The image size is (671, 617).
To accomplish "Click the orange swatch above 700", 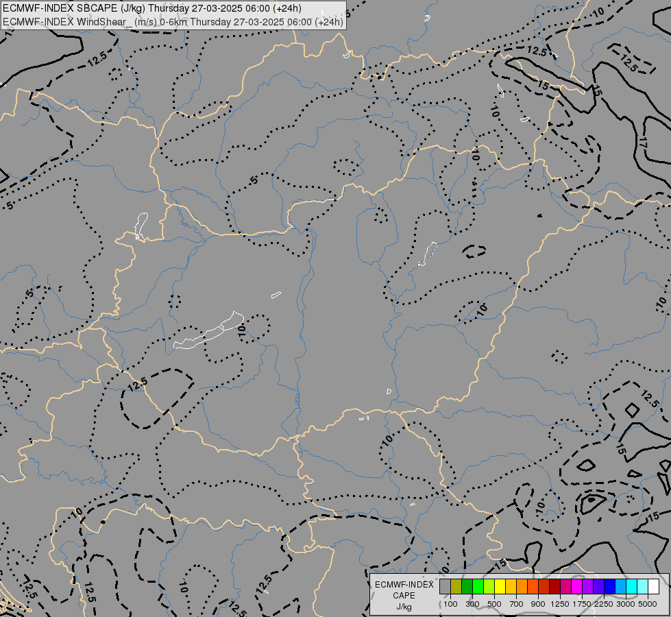I will (x=522, y=587).
